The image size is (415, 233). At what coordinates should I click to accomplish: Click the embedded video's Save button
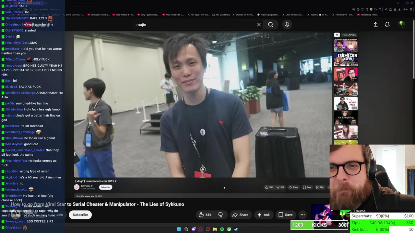[x=307, y=187]
